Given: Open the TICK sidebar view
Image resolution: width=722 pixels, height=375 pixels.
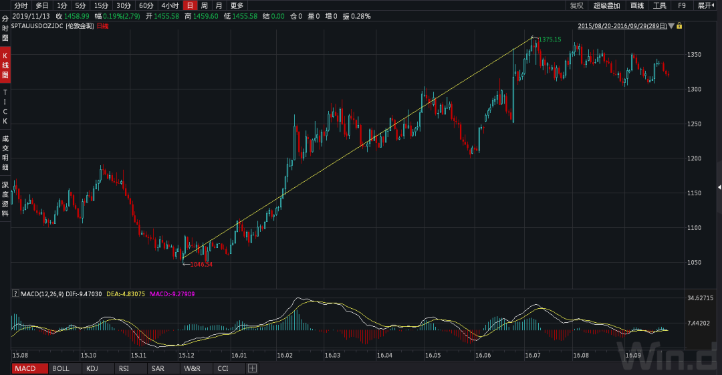Looking at the screenshot, I should (x=5, y=107).
